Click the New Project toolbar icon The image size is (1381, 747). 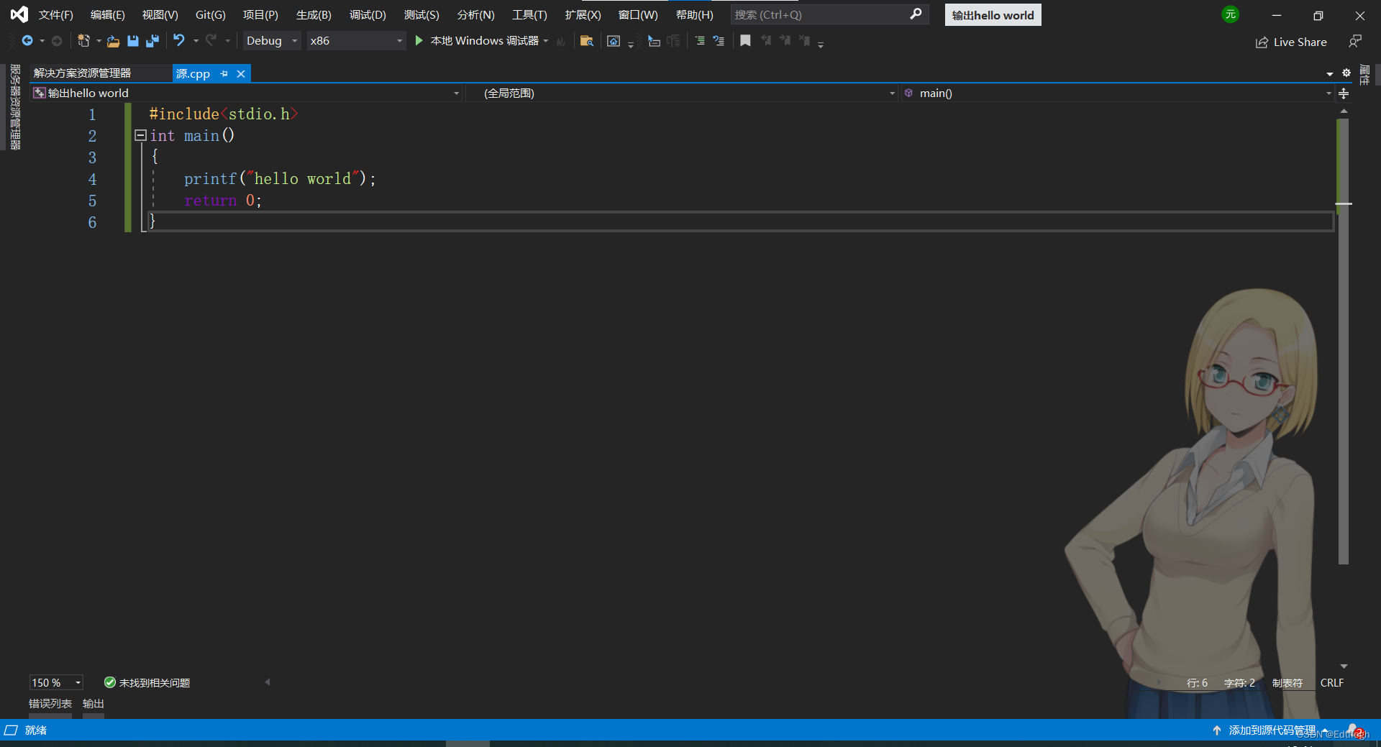click(83, 41)
